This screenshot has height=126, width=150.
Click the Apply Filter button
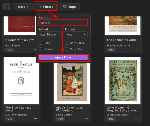coord(63,57)
